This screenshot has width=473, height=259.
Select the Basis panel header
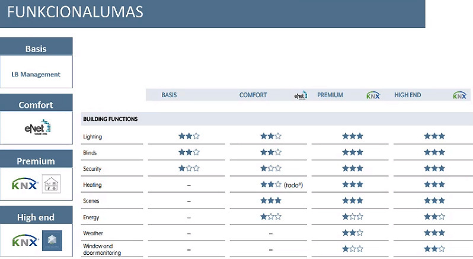click(x=36, y=46)
